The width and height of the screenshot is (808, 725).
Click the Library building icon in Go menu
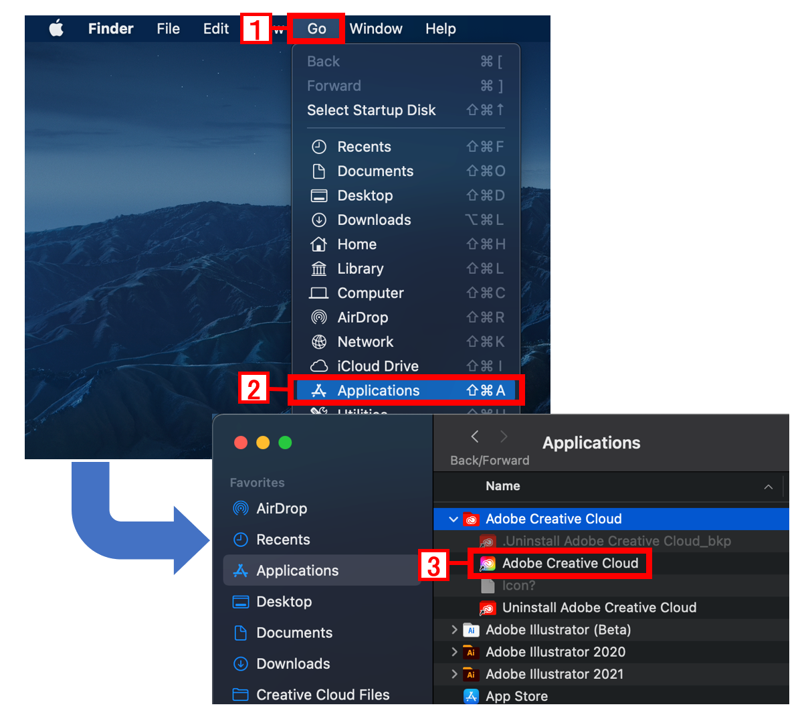tap(319, 268)
